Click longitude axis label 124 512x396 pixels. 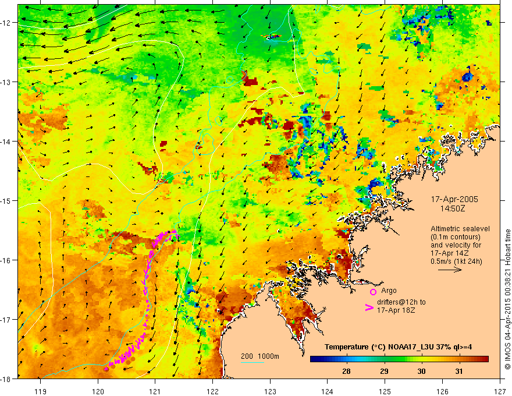(x=327, y=391)
